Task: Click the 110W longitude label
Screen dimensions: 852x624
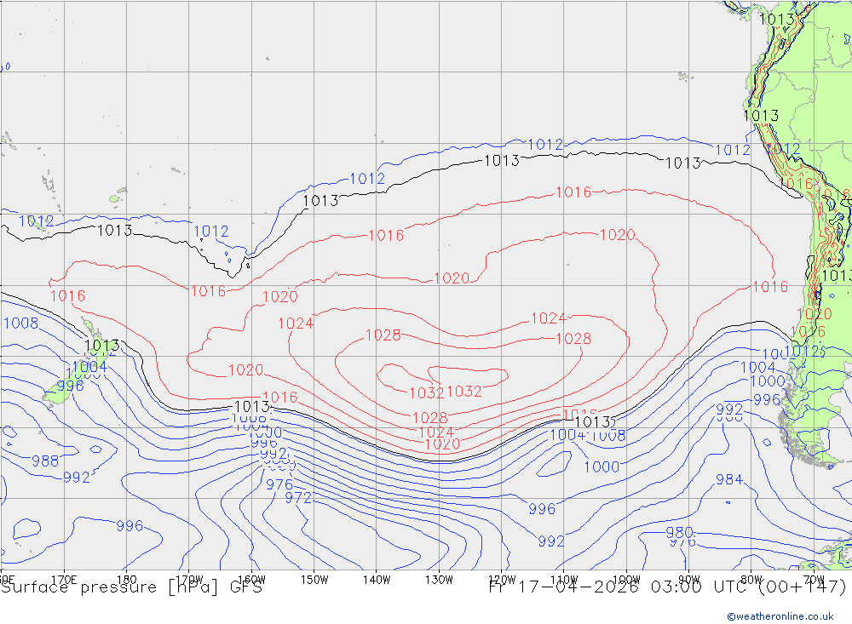Action: (x=564, y=580)
